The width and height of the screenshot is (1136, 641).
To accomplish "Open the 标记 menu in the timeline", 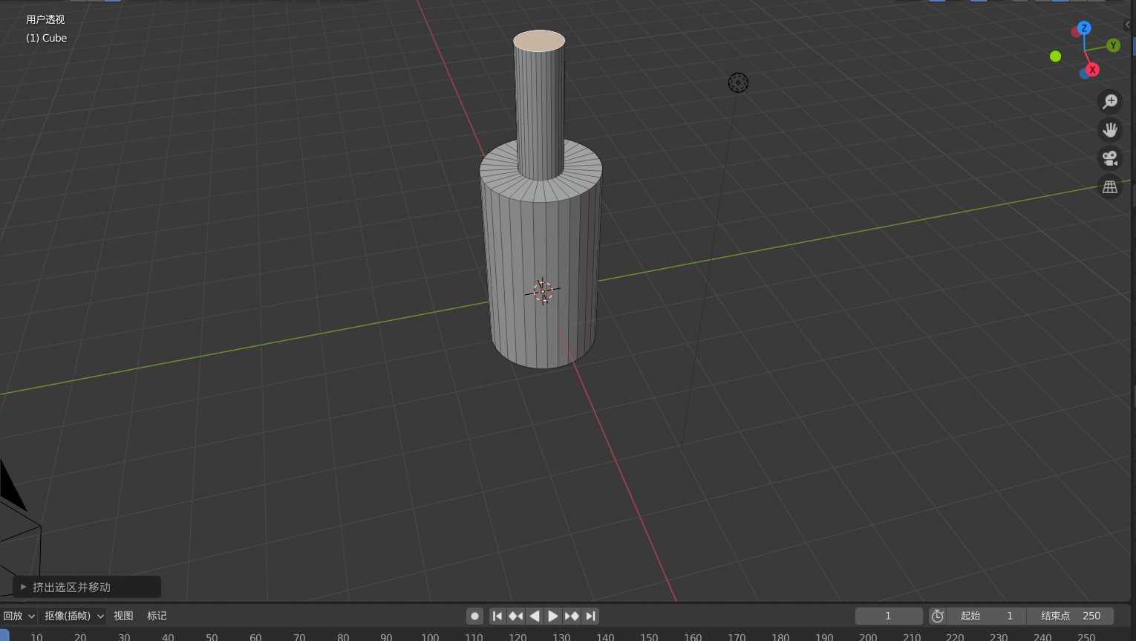I will coord(157,616).
